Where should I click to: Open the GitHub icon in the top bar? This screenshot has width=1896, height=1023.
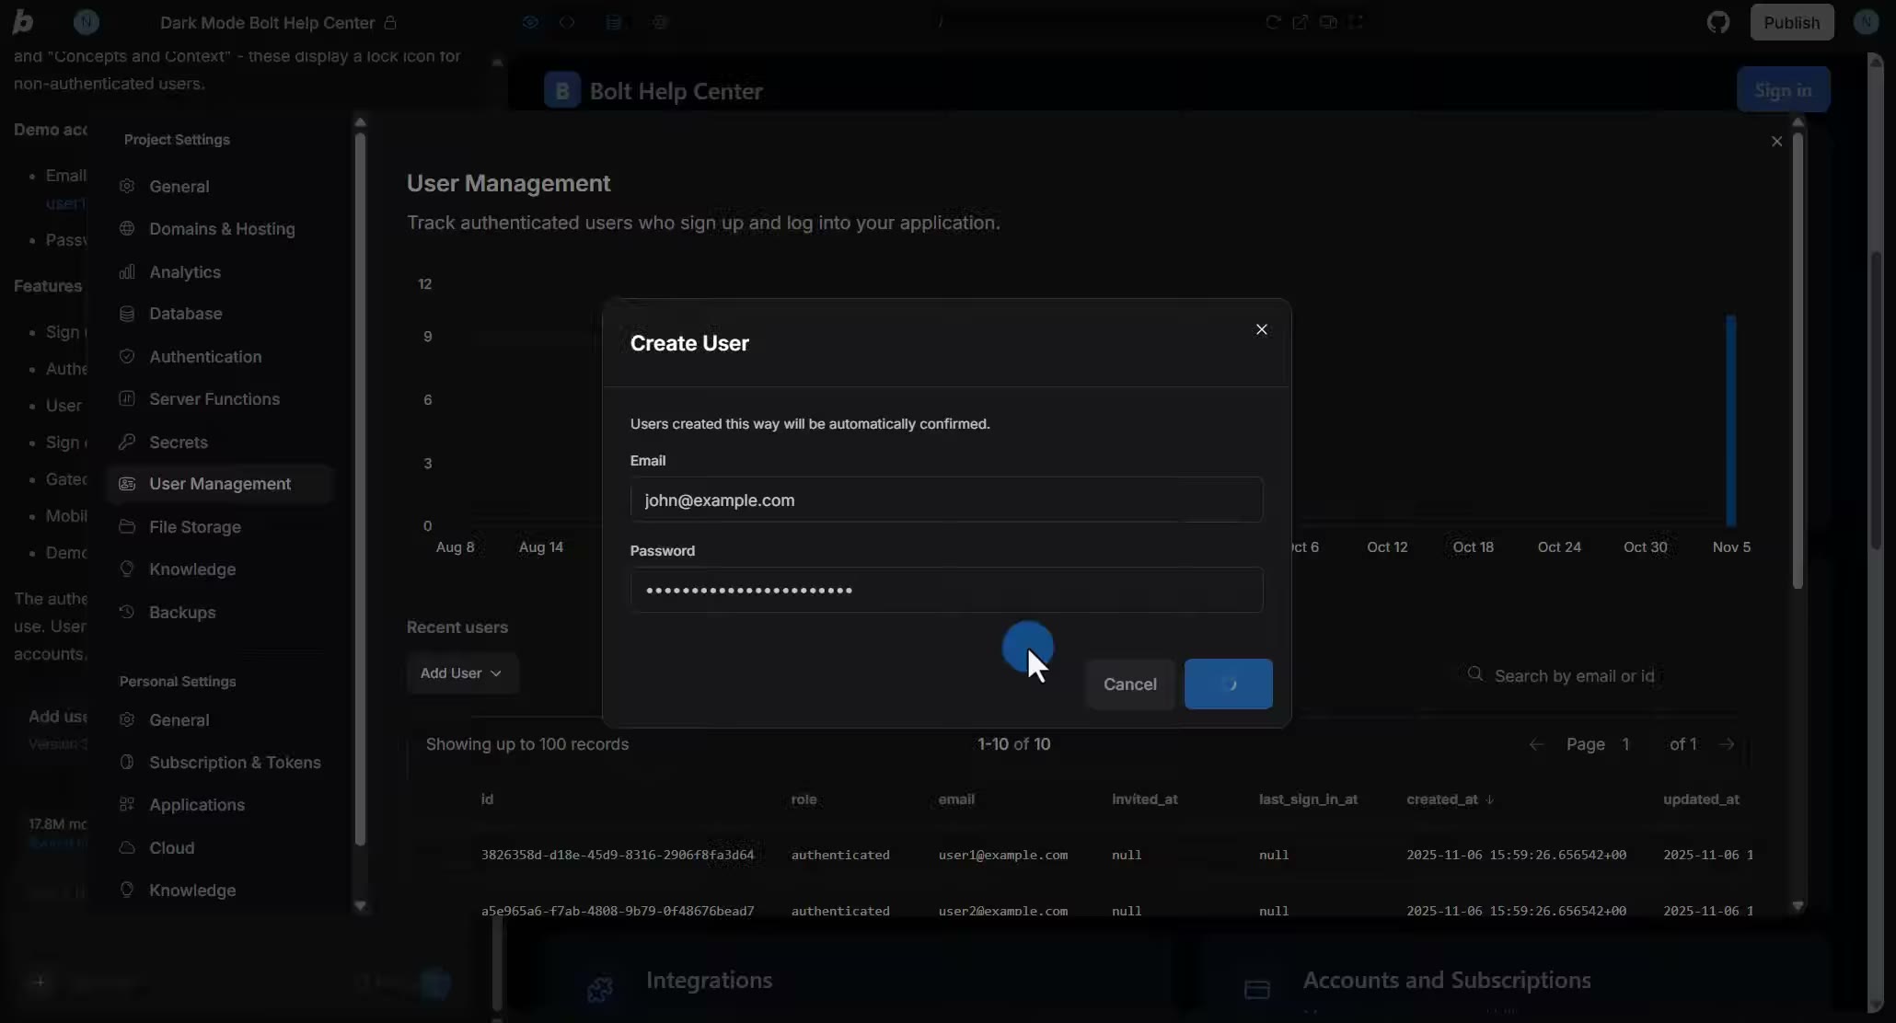click(x=1717, y=22)
